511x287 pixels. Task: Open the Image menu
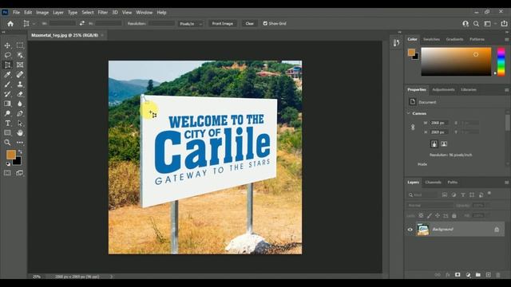tap(42, 13)
